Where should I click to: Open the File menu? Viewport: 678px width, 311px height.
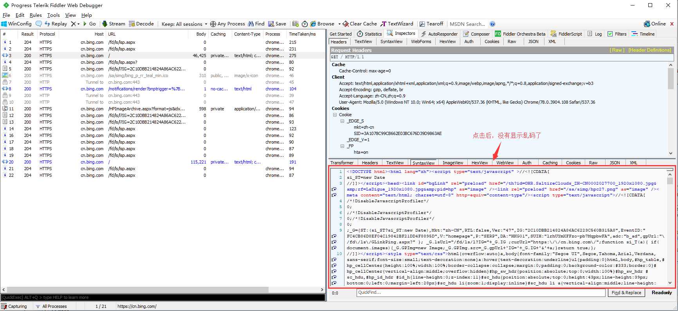[6, 15]
